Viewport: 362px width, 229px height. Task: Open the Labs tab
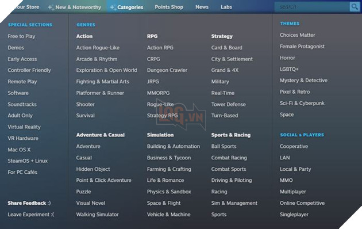226,7
